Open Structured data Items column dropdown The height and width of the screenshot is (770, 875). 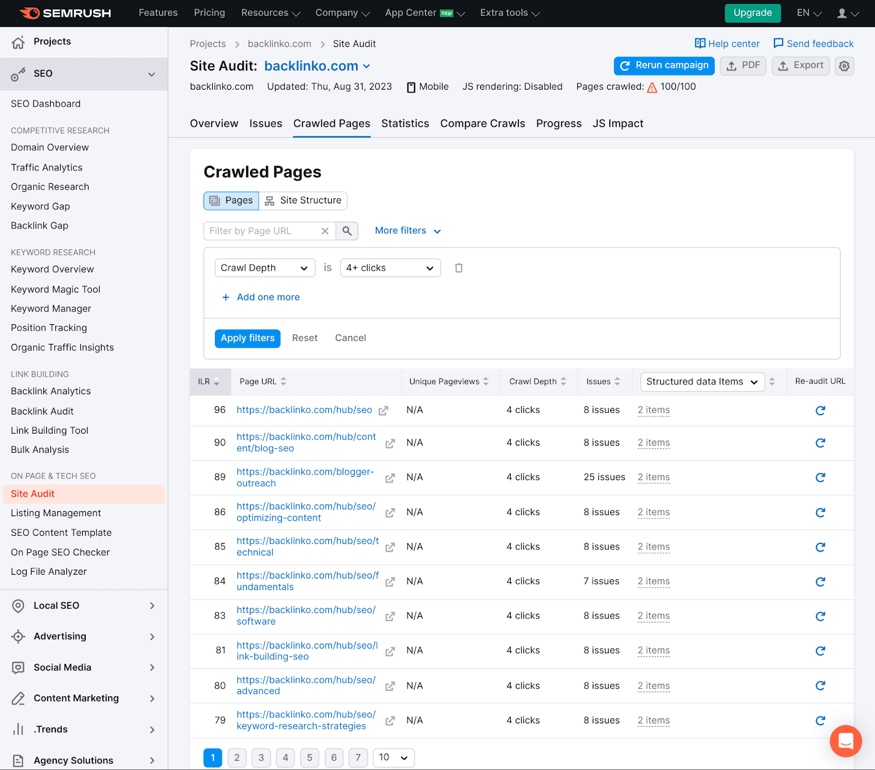point(702,382)
